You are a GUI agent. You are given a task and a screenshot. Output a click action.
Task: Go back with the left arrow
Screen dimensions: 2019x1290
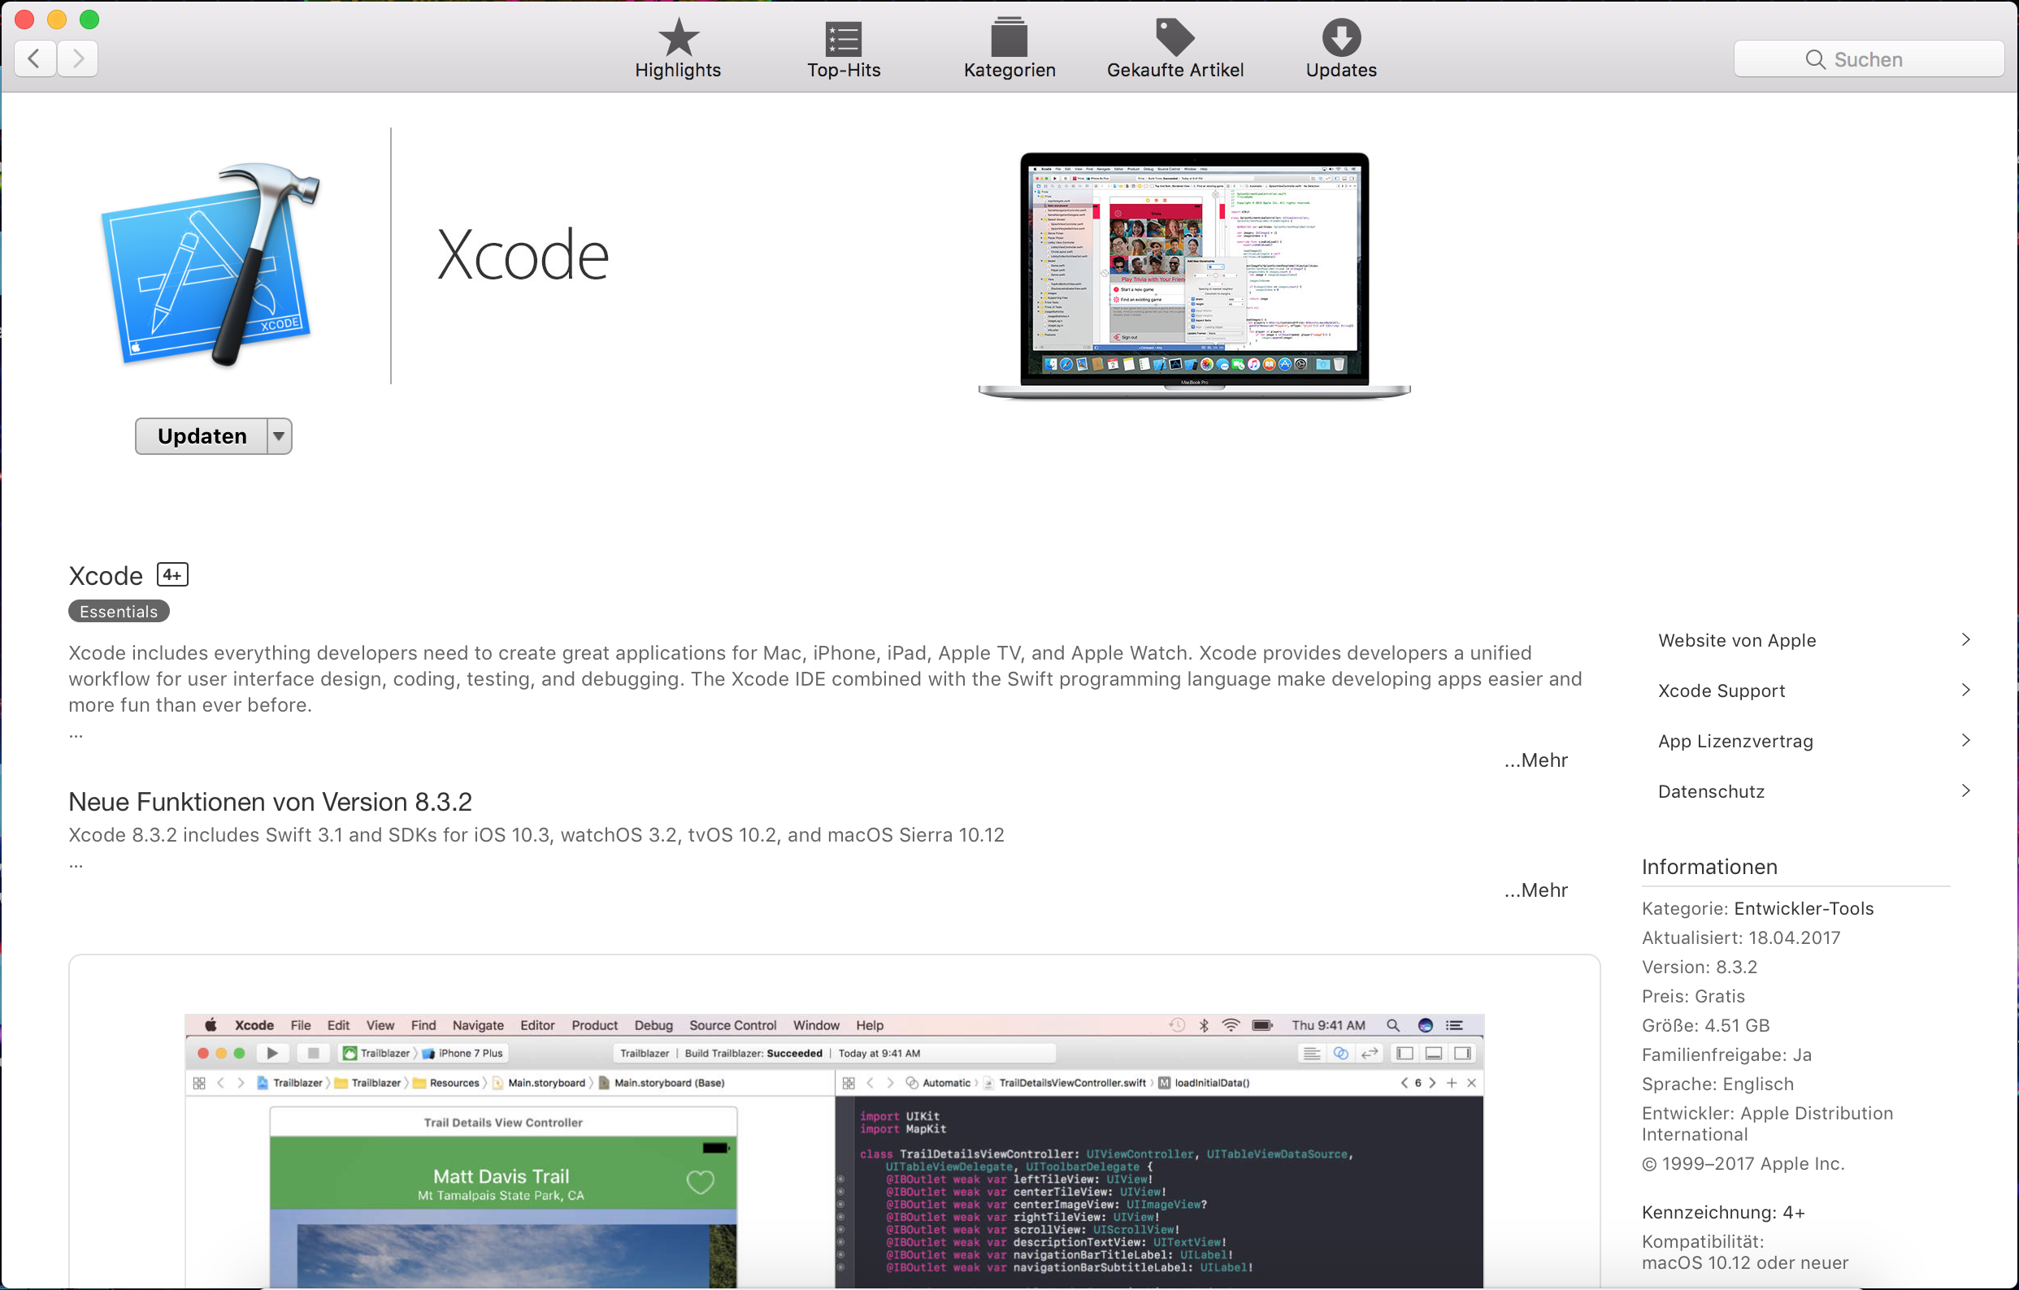pos(35,58)
